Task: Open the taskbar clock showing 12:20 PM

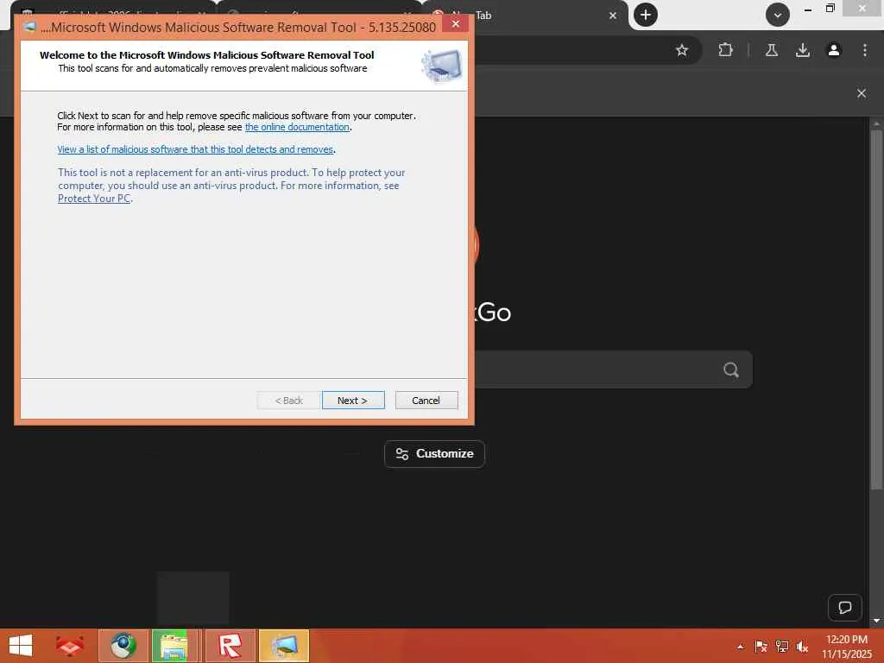Action: coord(847,647)
